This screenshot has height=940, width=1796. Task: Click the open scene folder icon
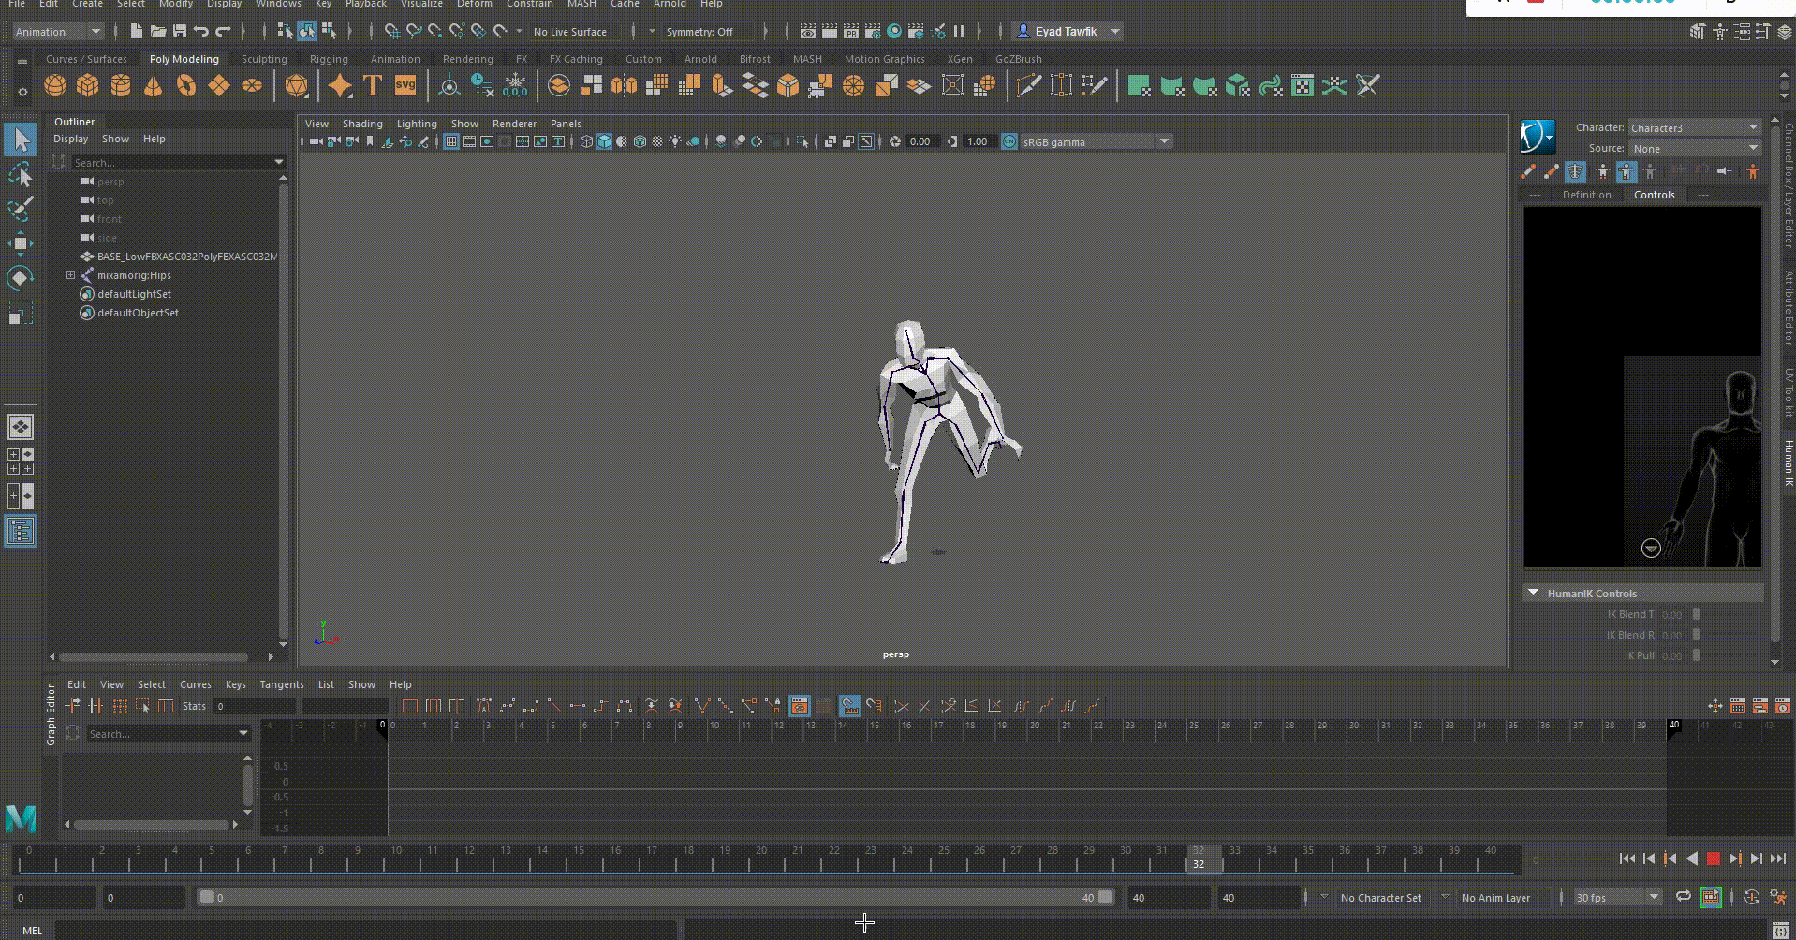158,32
